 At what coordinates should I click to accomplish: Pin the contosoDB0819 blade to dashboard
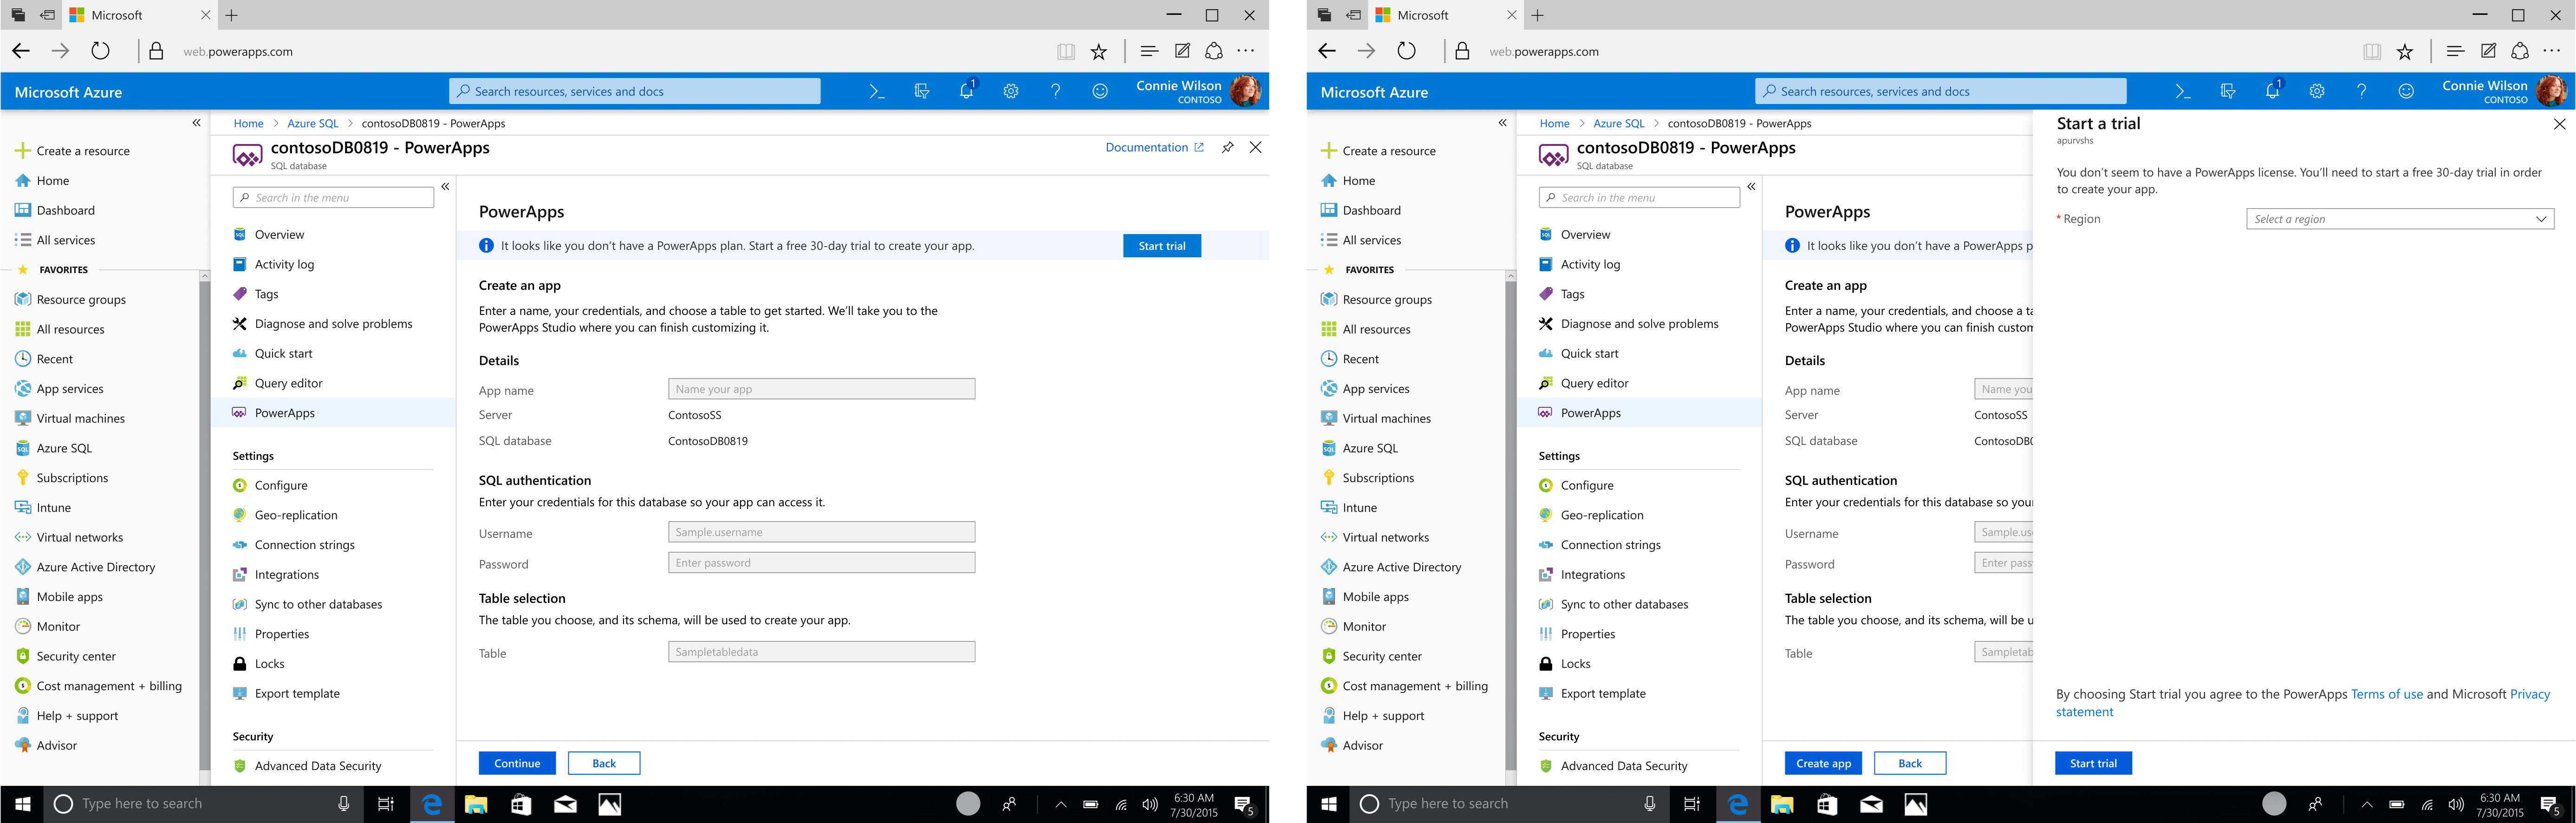pyautogui.click(x=1227, y=147)
